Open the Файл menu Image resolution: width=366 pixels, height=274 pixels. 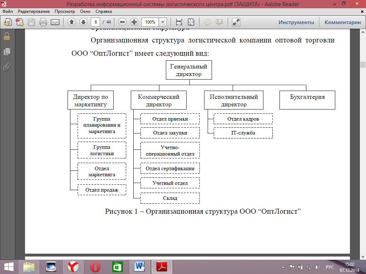8,11
